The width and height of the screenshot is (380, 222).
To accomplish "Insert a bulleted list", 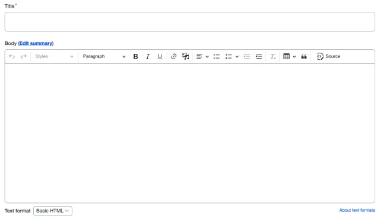I will 216,56.
